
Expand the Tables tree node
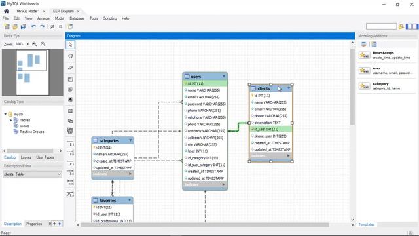click(x=11, y=120)
